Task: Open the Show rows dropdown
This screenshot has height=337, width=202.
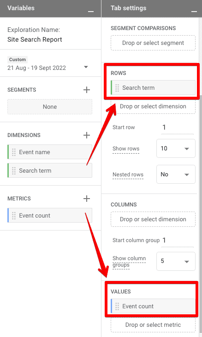Action: click(176, 149)
